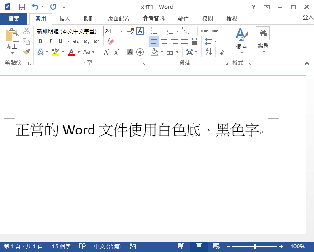Image resolution: width=314 pixels, height=252 pixels.
Task: Toggle subscript formatting
Action: click(x=86, y=41)
